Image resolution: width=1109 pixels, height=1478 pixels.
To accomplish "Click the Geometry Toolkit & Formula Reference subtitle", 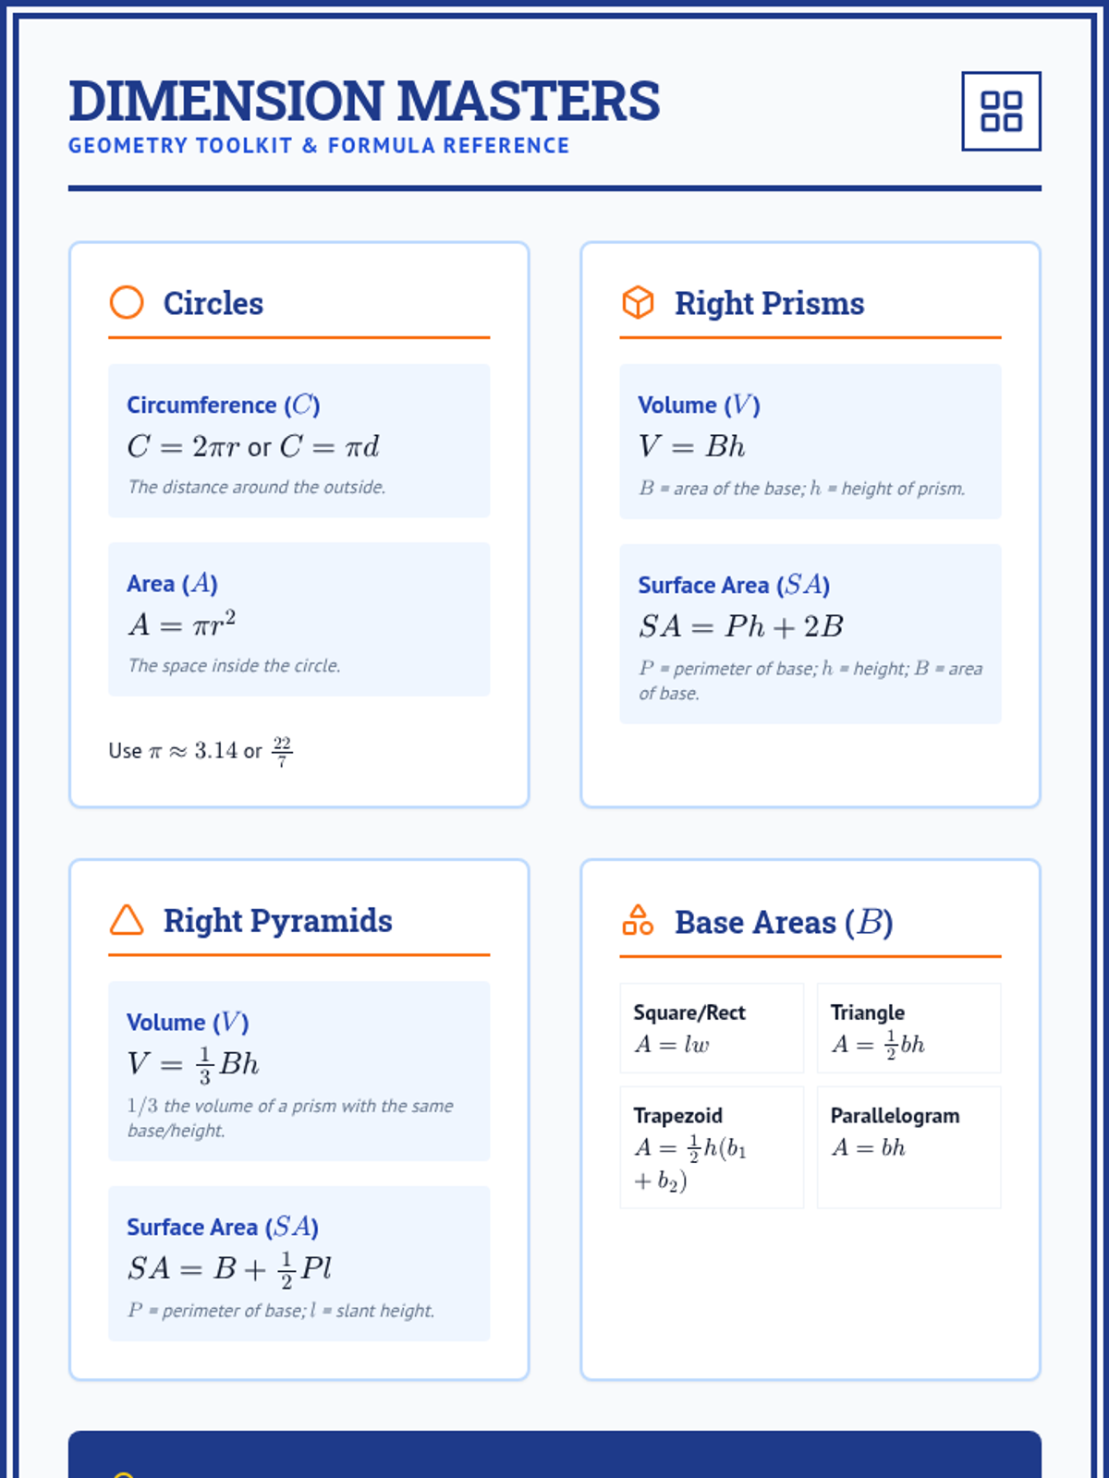I will 319,146.
